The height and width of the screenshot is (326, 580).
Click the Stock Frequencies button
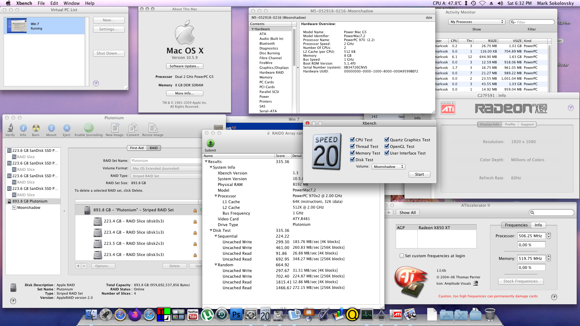tap(520, 281)
